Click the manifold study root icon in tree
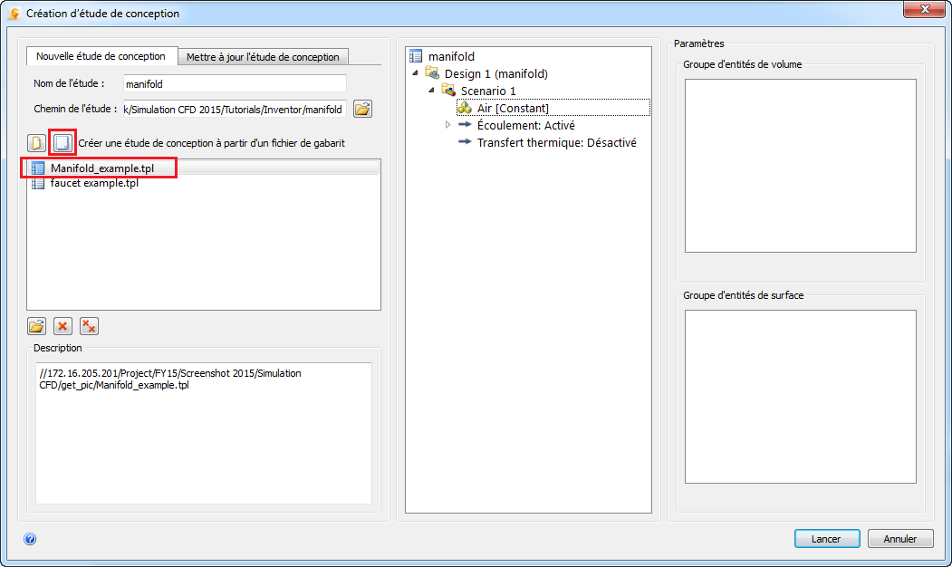This screenshot has width=952, height=567. (x=416, y=56)
